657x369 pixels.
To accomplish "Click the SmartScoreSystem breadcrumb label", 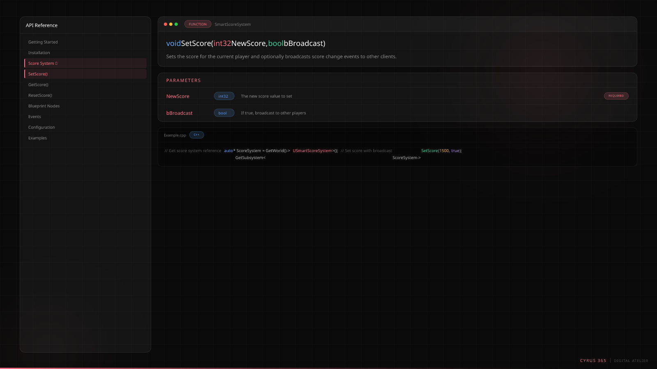I will click(232, 25).
